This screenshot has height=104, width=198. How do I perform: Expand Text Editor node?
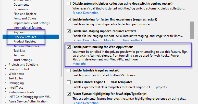pyautogui.click(x=6, y=78)
